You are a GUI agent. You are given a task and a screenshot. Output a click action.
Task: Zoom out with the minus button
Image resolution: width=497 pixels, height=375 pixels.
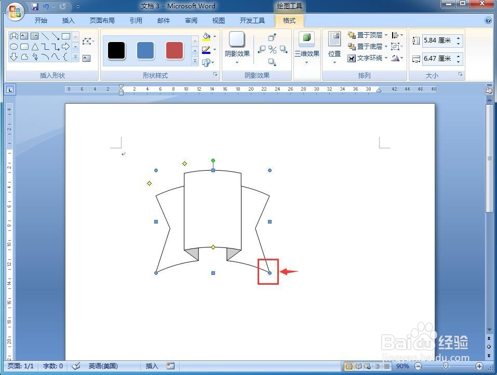(x=419, y=367)
